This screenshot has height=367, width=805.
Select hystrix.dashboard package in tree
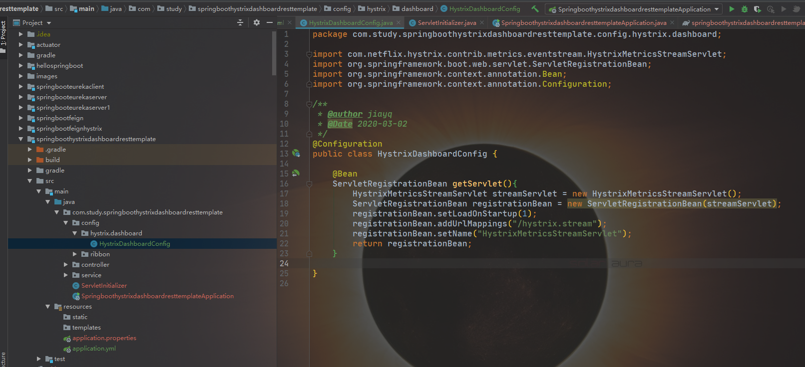(116, 233)
